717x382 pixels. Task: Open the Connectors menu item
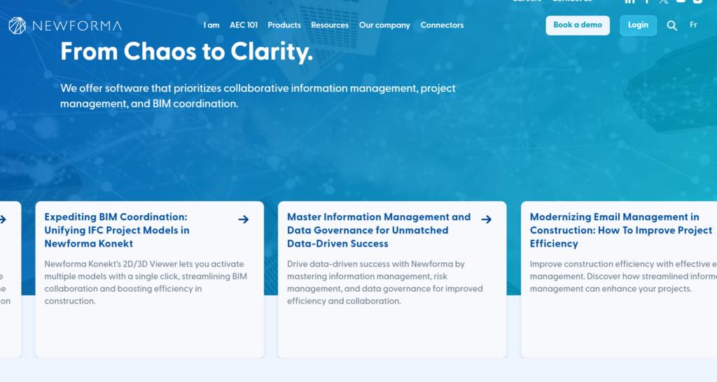pyautogui.click(x=443, y=25)
